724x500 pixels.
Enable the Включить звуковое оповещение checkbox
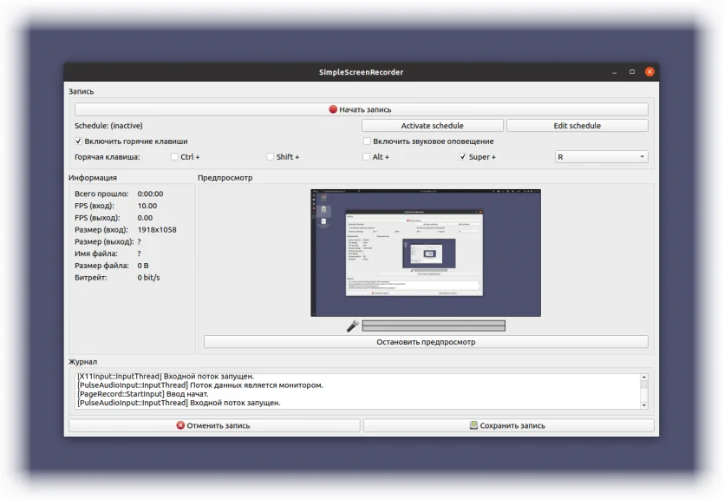[x=367, y=141]
